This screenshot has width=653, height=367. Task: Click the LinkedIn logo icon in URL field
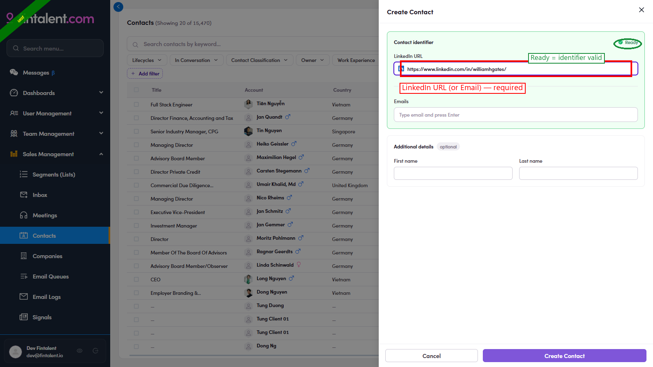point(401,69)
